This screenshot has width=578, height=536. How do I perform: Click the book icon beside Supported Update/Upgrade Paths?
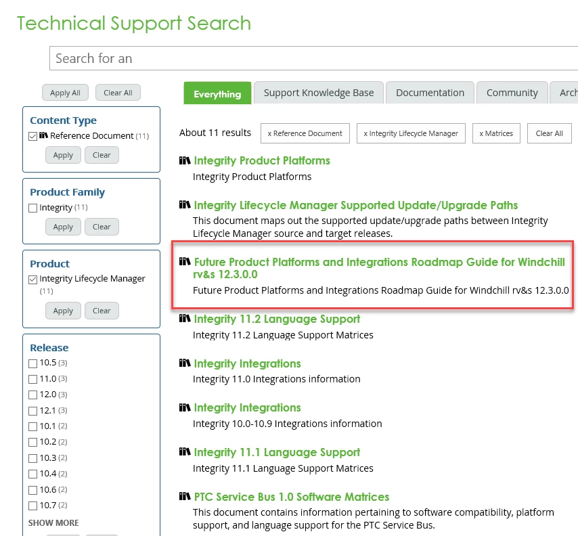(x=185, y=204)
